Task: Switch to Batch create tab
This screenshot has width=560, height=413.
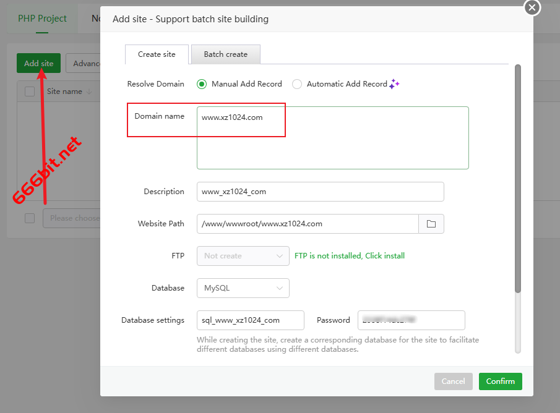Action: pyautogui.click(x=226, y=54)
